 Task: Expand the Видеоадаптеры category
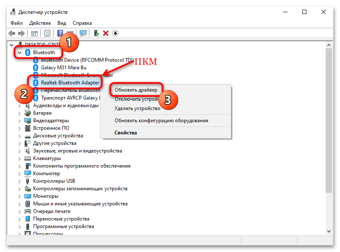click(19, 121)
